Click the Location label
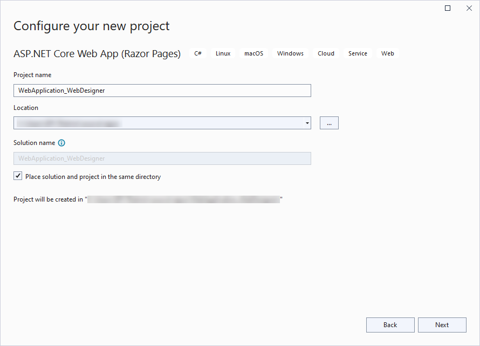 26,108
